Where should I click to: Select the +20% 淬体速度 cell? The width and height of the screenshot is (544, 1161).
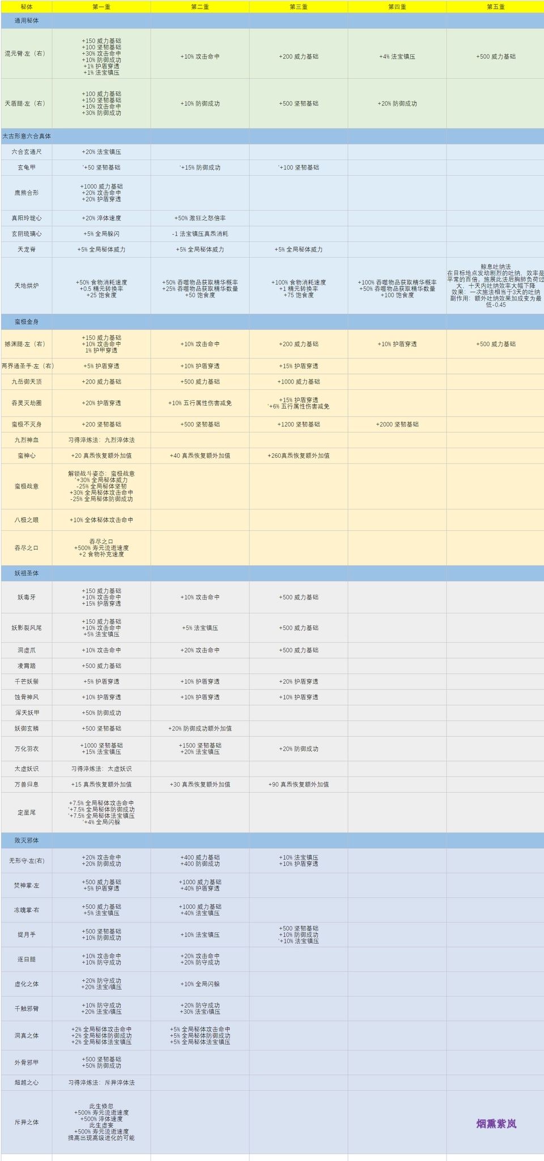(x=101, y=218)
